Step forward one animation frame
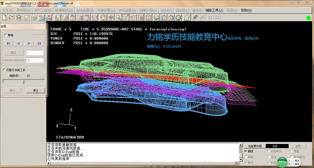Image resolution: width=314 pixels, height=168 pixels. pos(29,43)
